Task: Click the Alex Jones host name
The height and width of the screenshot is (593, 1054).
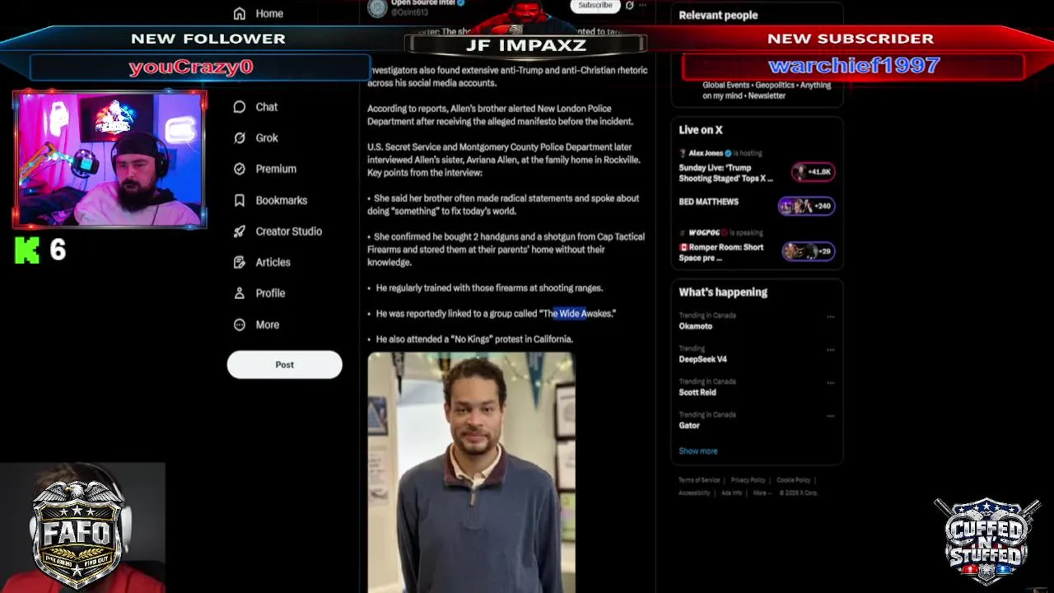Action: (706, 153)
